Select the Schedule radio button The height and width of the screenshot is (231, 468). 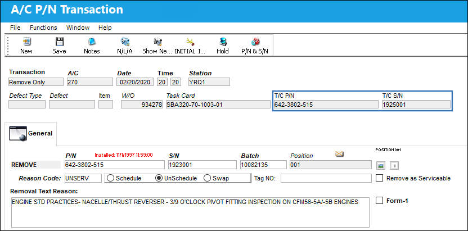coord(110,178)
